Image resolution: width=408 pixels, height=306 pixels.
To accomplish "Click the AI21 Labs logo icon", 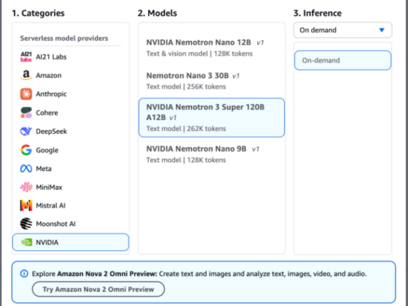I will (26, 56).
